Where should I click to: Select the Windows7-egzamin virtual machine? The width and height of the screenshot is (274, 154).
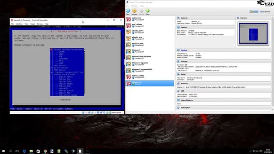coord(150,64)
